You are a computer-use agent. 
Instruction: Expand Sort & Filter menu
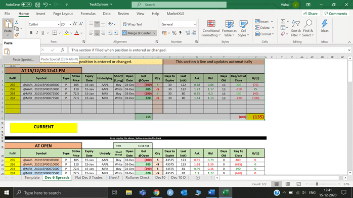295,28
